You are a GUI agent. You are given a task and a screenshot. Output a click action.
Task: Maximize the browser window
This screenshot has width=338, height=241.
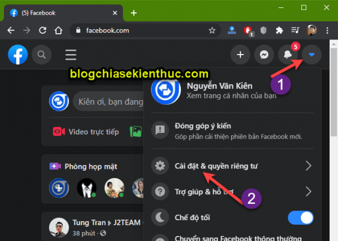(304, 8)
